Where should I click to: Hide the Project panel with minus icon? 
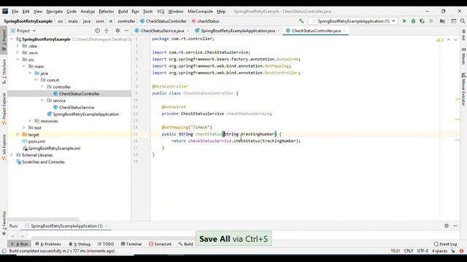click(x=126, y=31)
